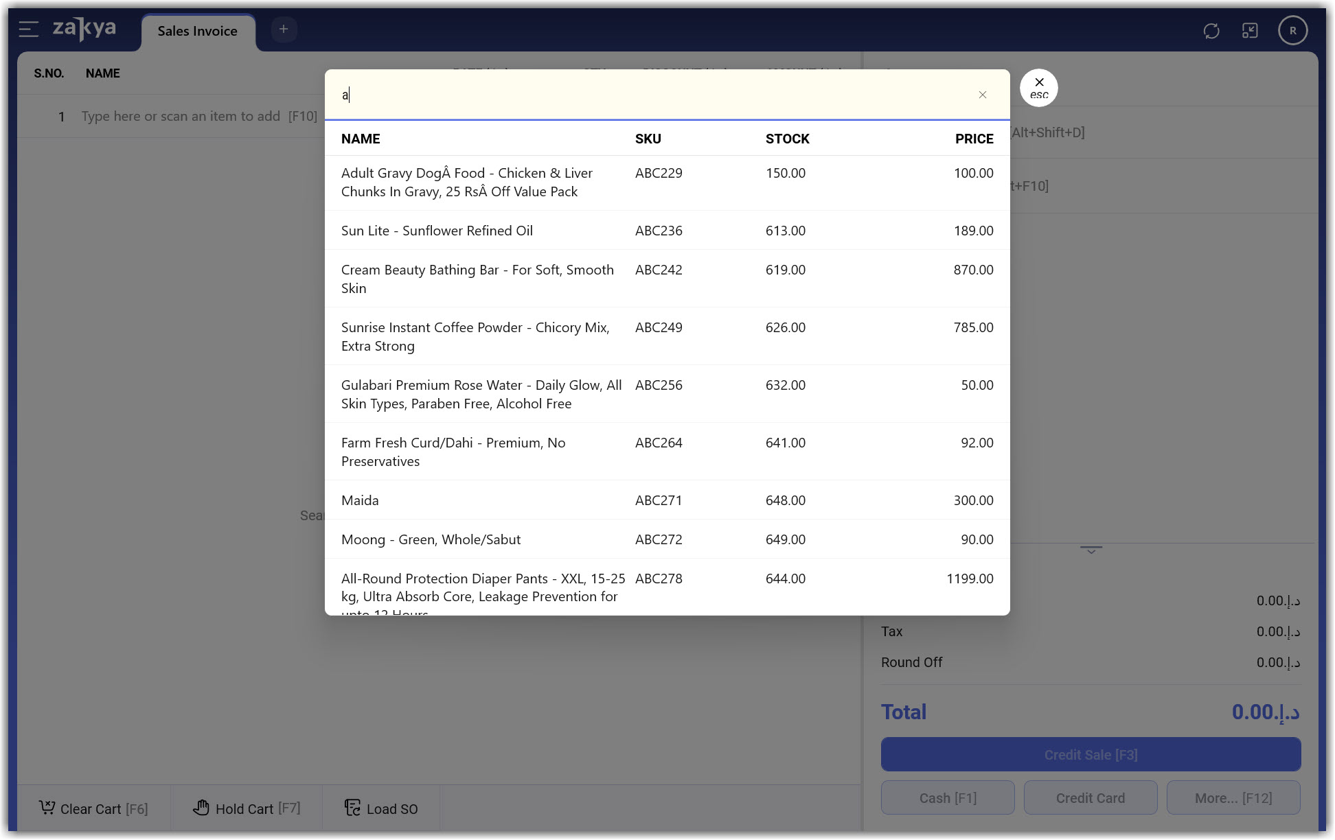Click the refresh sync icon
This screenshot has height=840, width=1335.
coord(1211,31)
